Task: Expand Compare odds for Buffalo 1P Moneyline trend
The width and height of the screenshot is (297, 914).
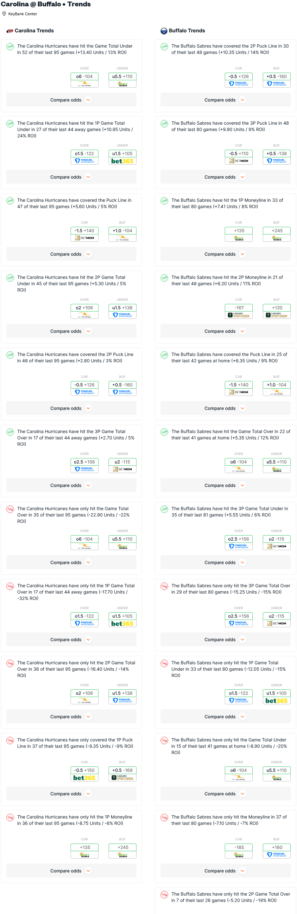Action: 225,254
